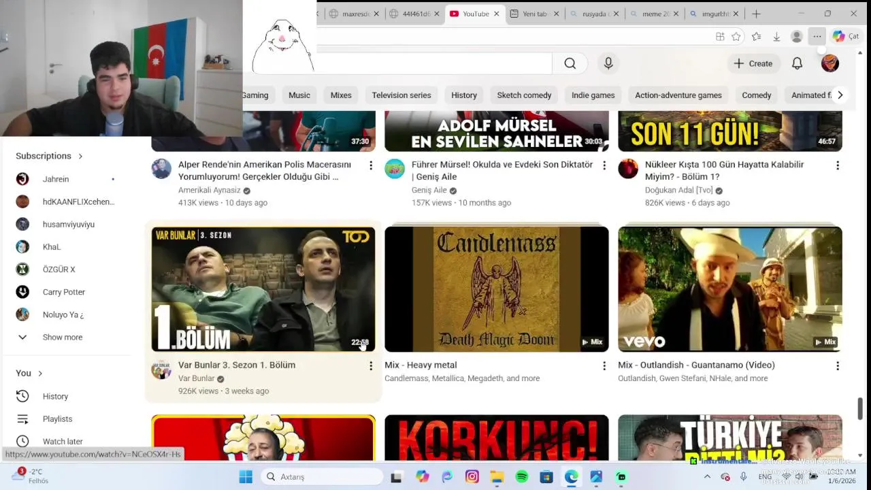Viewport: 871px width, 490px height.
Task: Click the taskbar Axtarış search box
Action: (322, 477)
